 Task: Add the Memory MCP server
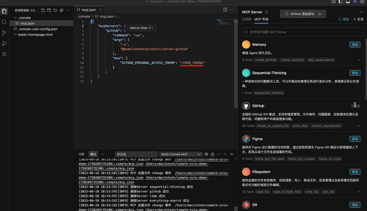(355, 45)
